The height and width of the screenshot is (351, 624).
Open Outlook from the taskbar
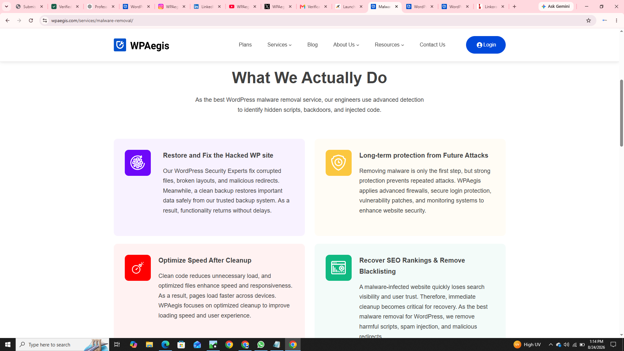click(x=197, y=344)
